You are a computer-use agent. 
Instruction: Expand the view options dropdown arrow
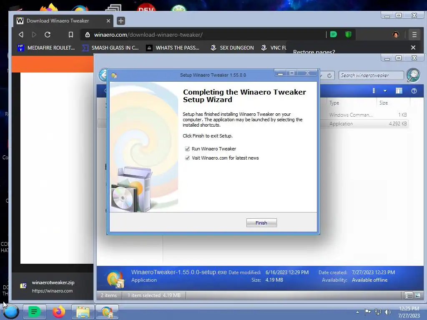(x=385, y=91)
